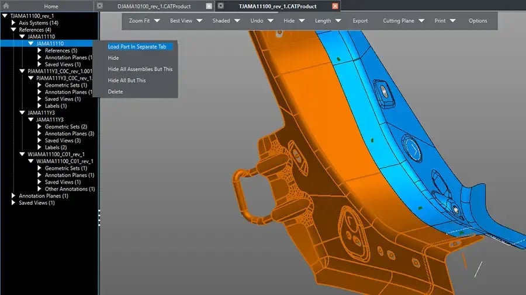The height and width of the screenshot is (295, 526).
Task: Collapse the PJAMA111Y3_C0C_rev_1.001 node
Action: (x=22, y=71)
